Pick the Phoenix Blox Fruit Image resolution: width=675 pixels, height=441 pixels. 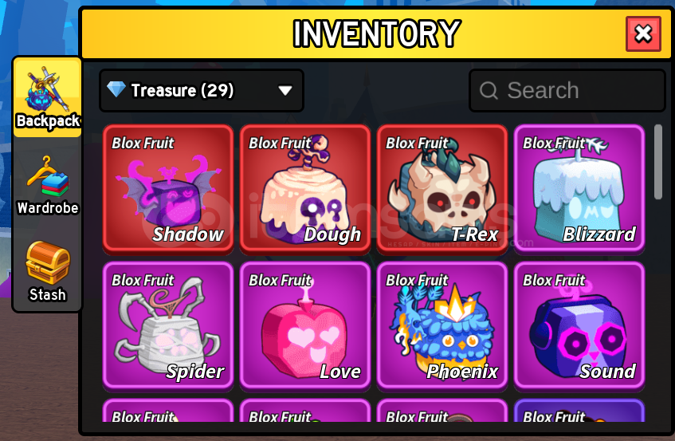coord(442,326)
